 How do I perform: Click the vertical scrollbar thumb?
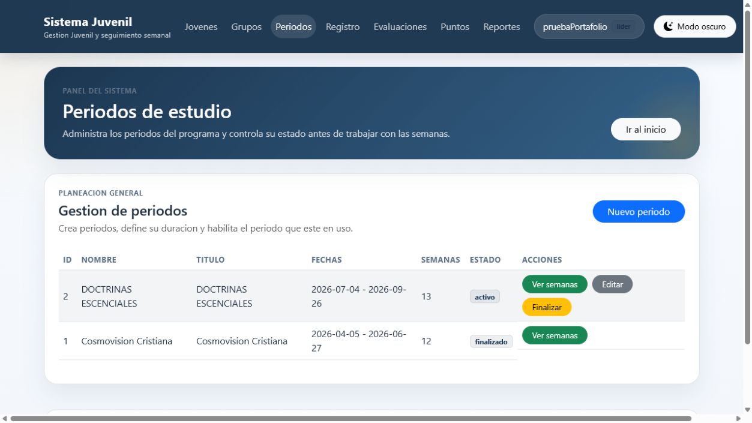coord(747,177)
